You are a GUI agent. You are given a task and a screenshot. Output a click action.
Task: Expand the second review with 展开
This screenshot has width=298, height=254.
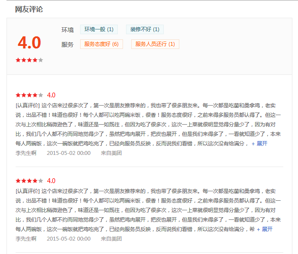[x=265, y=229]
